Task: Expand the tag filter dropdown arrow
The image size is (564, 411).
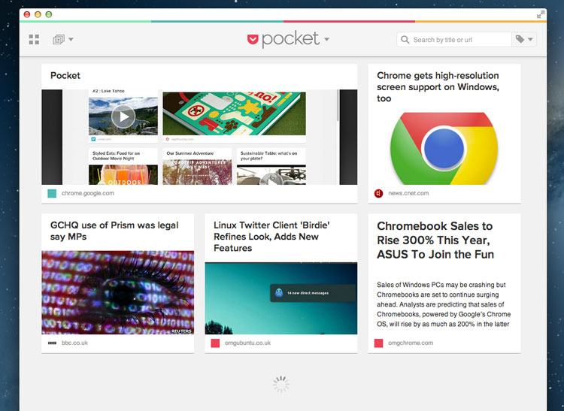Action: [x=530, y=39]
